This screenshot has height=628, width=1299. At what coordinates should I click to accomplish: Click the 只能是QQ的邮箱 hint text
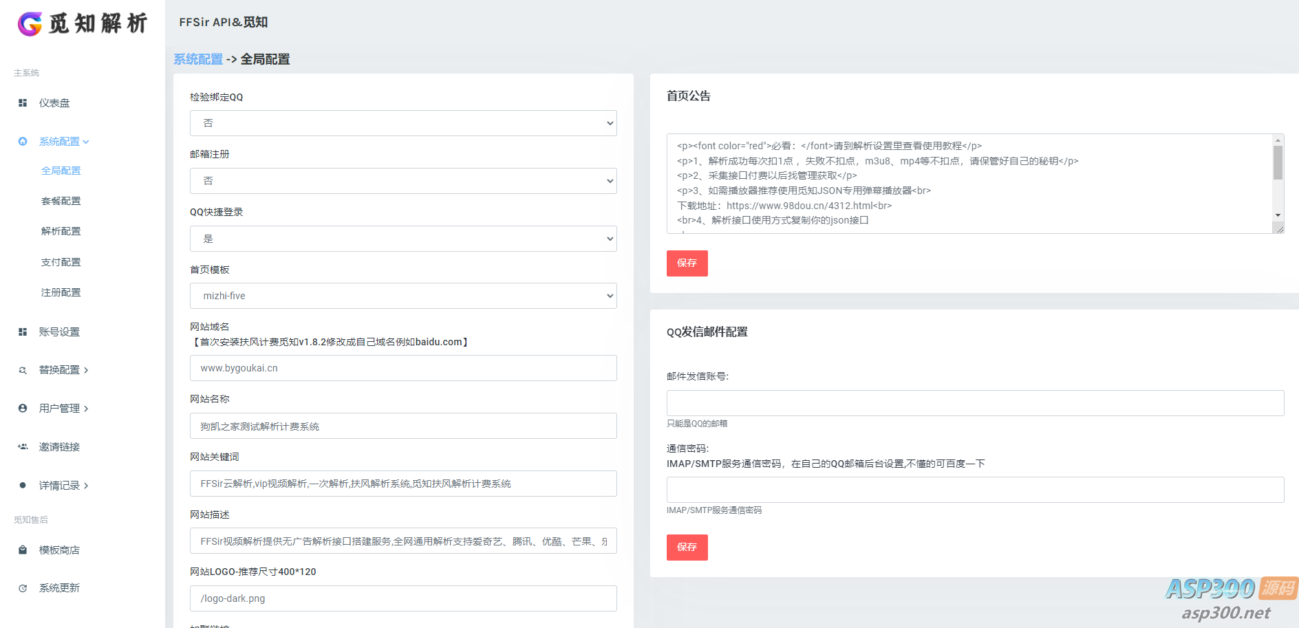697,424
